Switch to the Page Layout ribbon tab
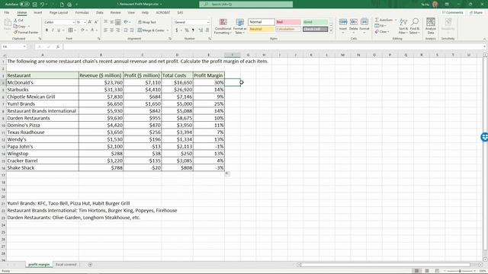Screen dimensions: 488x274 click(59, 13)
